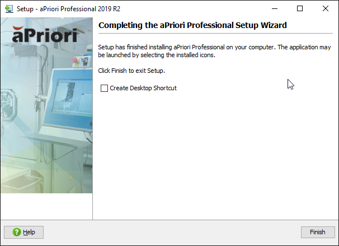The height and width of the screenshot is (246, 339).
Task: Click the empty white area below the checkbox
Action: 215,157
